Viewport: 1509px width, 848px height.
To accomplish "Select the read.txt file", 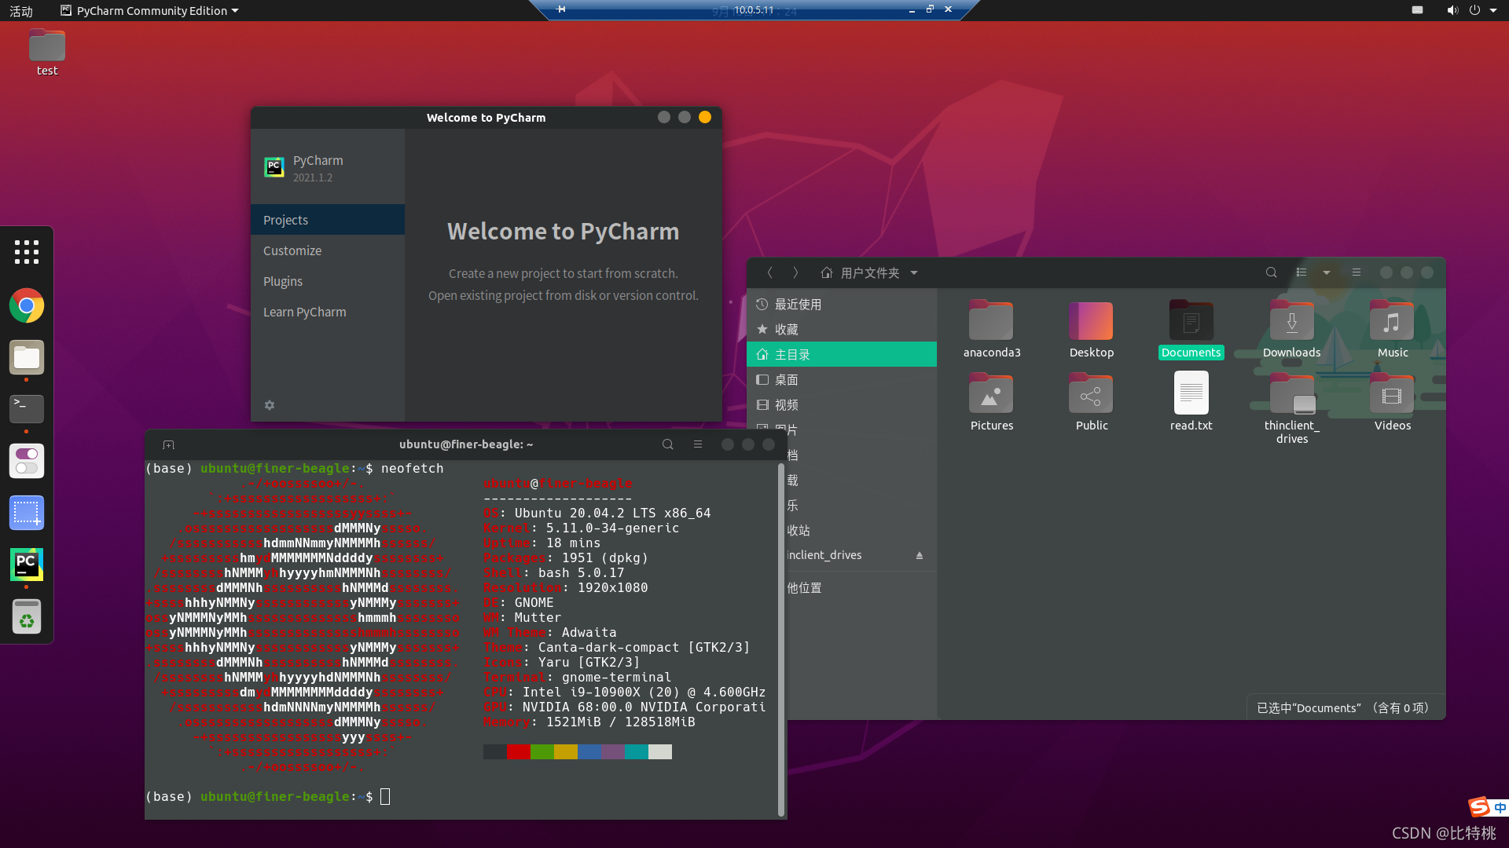I will (x=1191, y=402).
